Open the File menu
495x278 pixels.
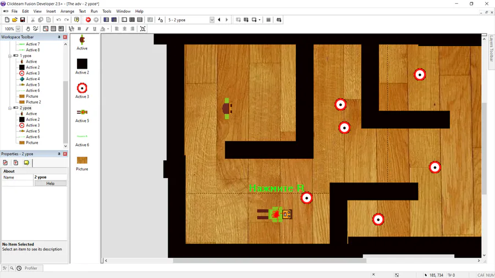[x=14, y=11]
